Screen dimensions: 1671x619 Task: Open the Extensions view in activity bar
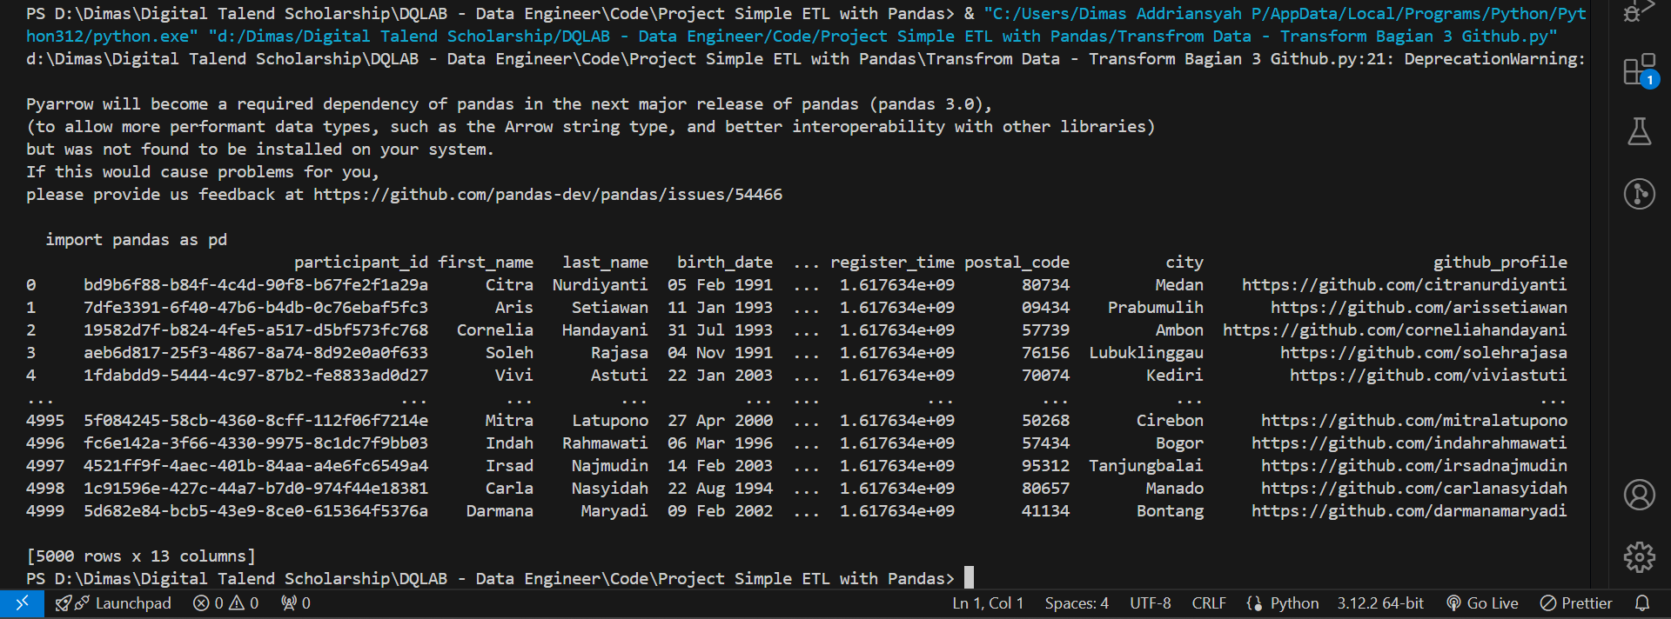click(x=1640, y=70)
